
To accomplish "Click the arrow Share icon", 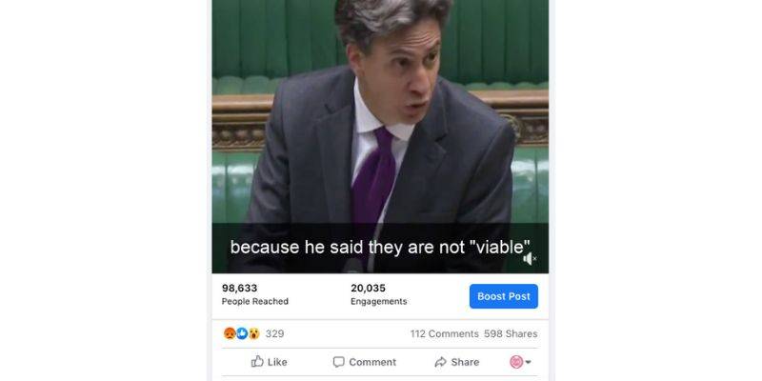I will [x=440, y=362].
